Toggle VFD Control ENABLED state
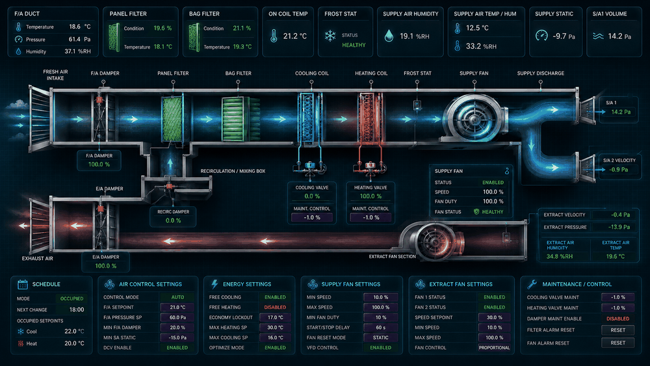Viewport: 650px width, 366px height. (380, 348)
